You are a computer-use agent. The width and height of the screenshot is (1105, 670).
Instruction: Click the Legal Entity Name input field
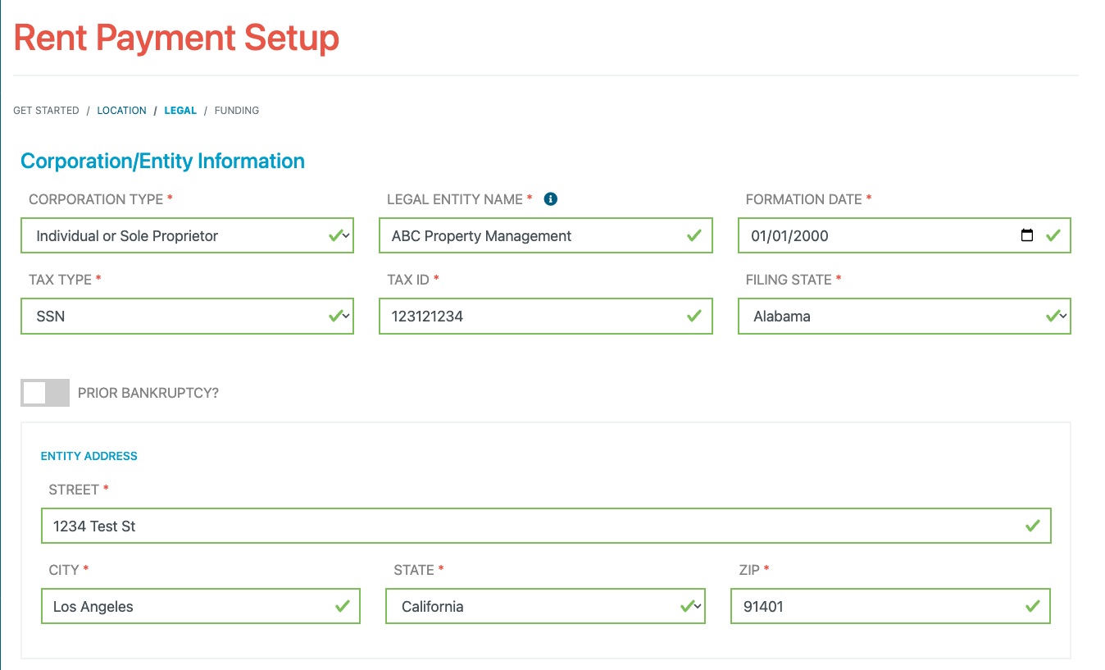pos(546,235)
